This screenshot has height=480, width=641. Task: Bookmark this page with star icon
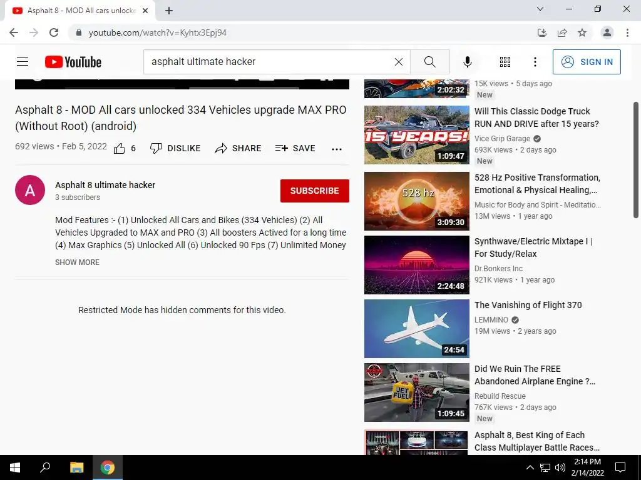(x=582, y=32)
